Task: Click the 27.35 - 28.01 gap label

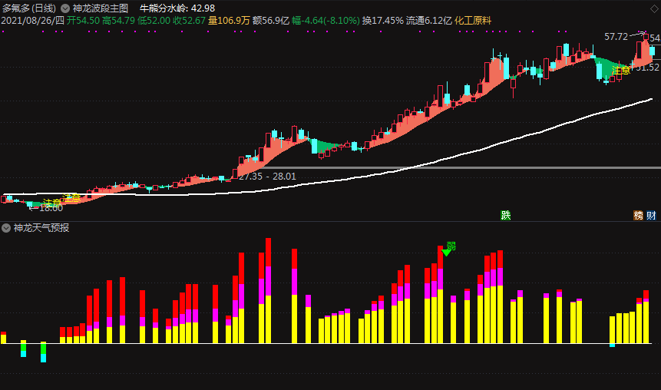Action: (x=267, y=177)
